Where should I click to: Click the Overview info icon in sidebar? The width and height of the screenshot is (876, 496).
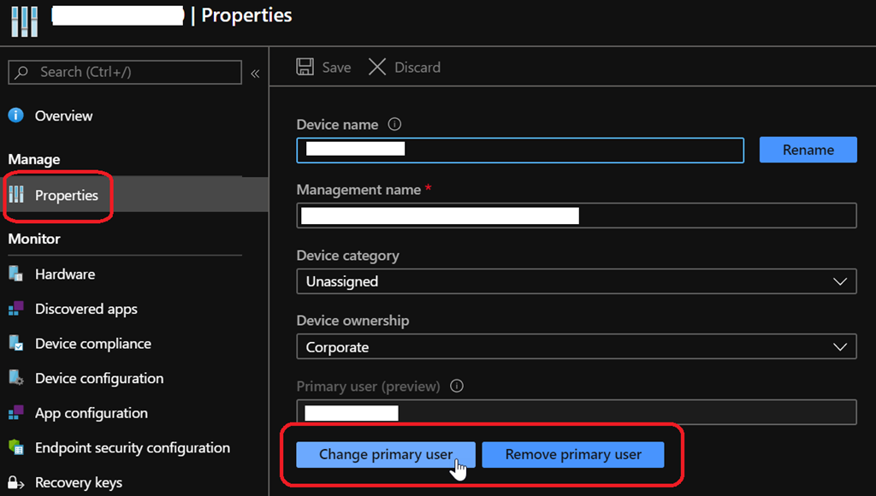coord(15,115)
